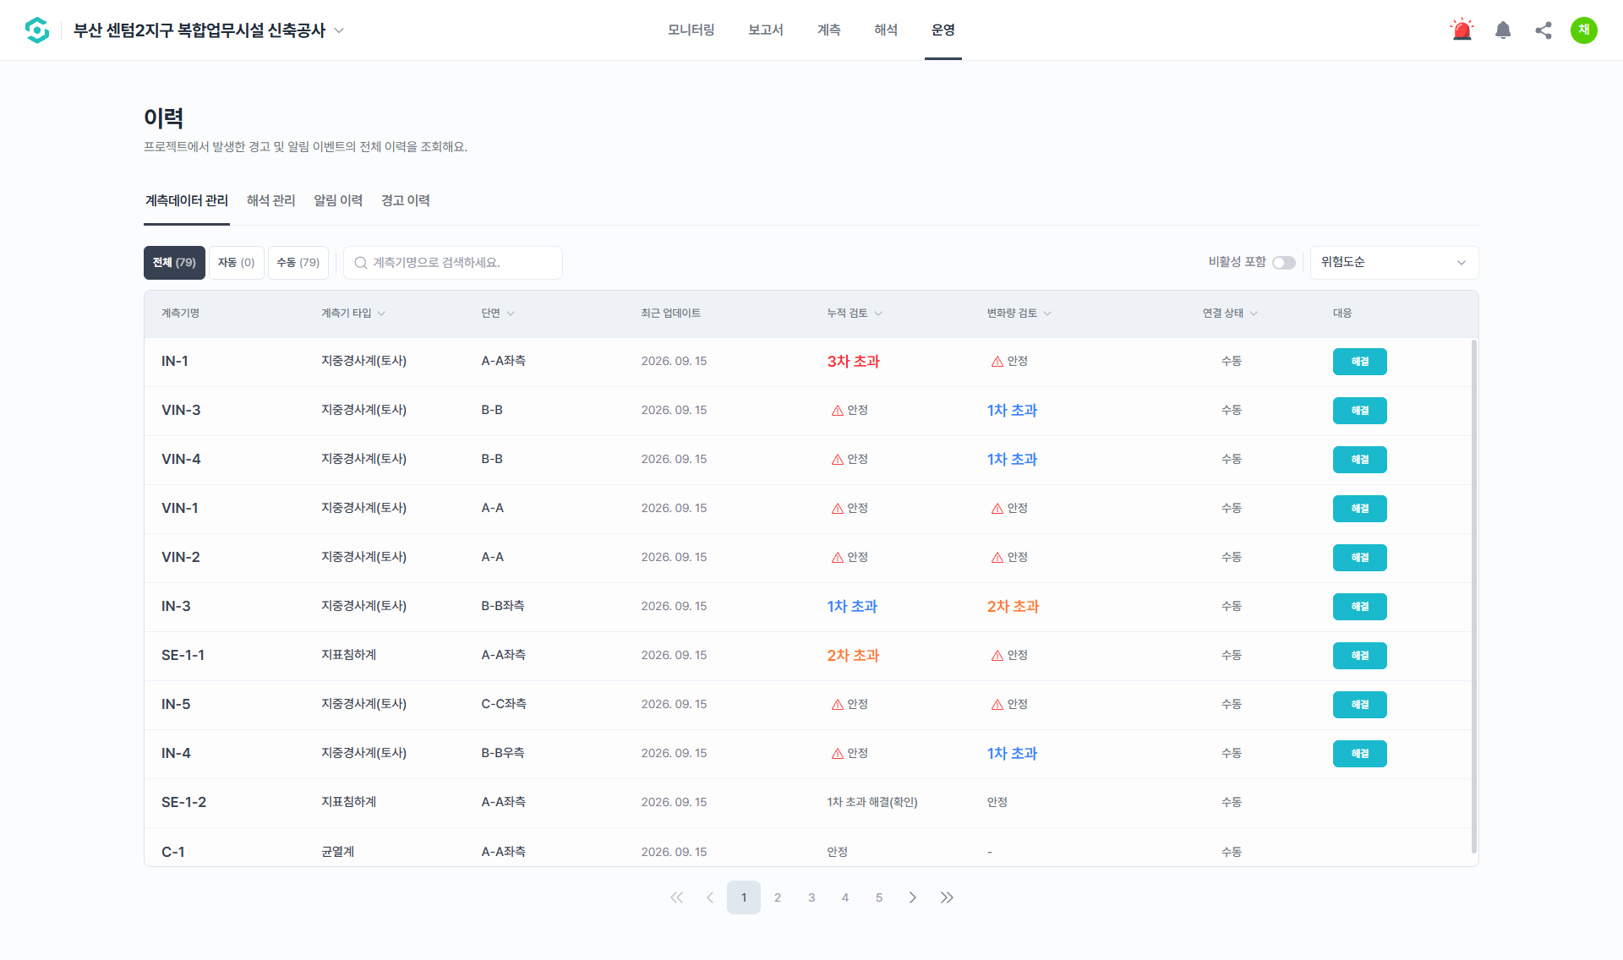Image resolution: width=1623 pixels, height=960 pixels.
Task: Expand the 누적 검토 column filter
Action: (878, 314)
